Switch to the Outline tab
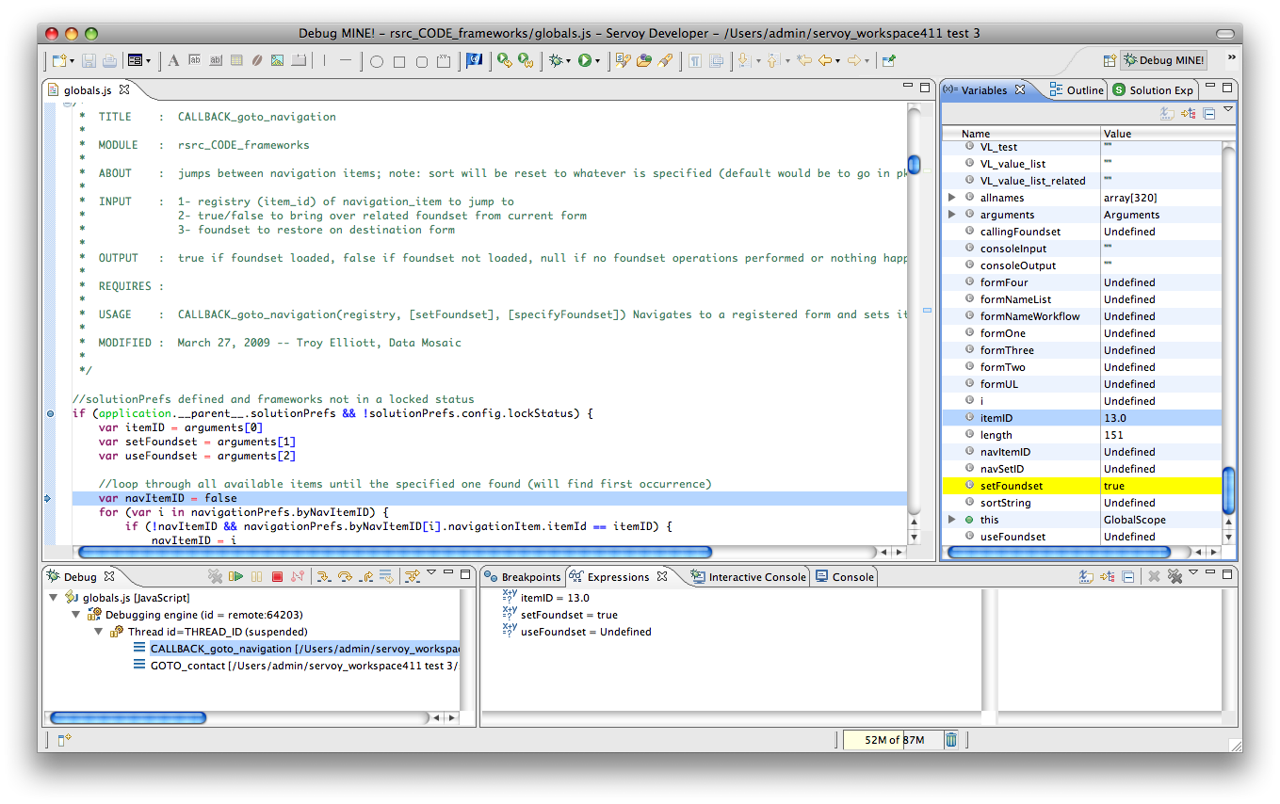This screenshot has width=1280, height=804. click(x=1077, y=90)
